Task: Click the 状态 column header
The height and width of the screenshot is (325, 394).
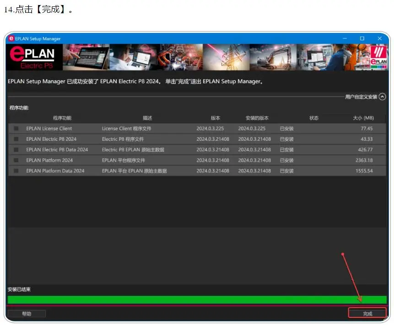Action: click(314, 118)
